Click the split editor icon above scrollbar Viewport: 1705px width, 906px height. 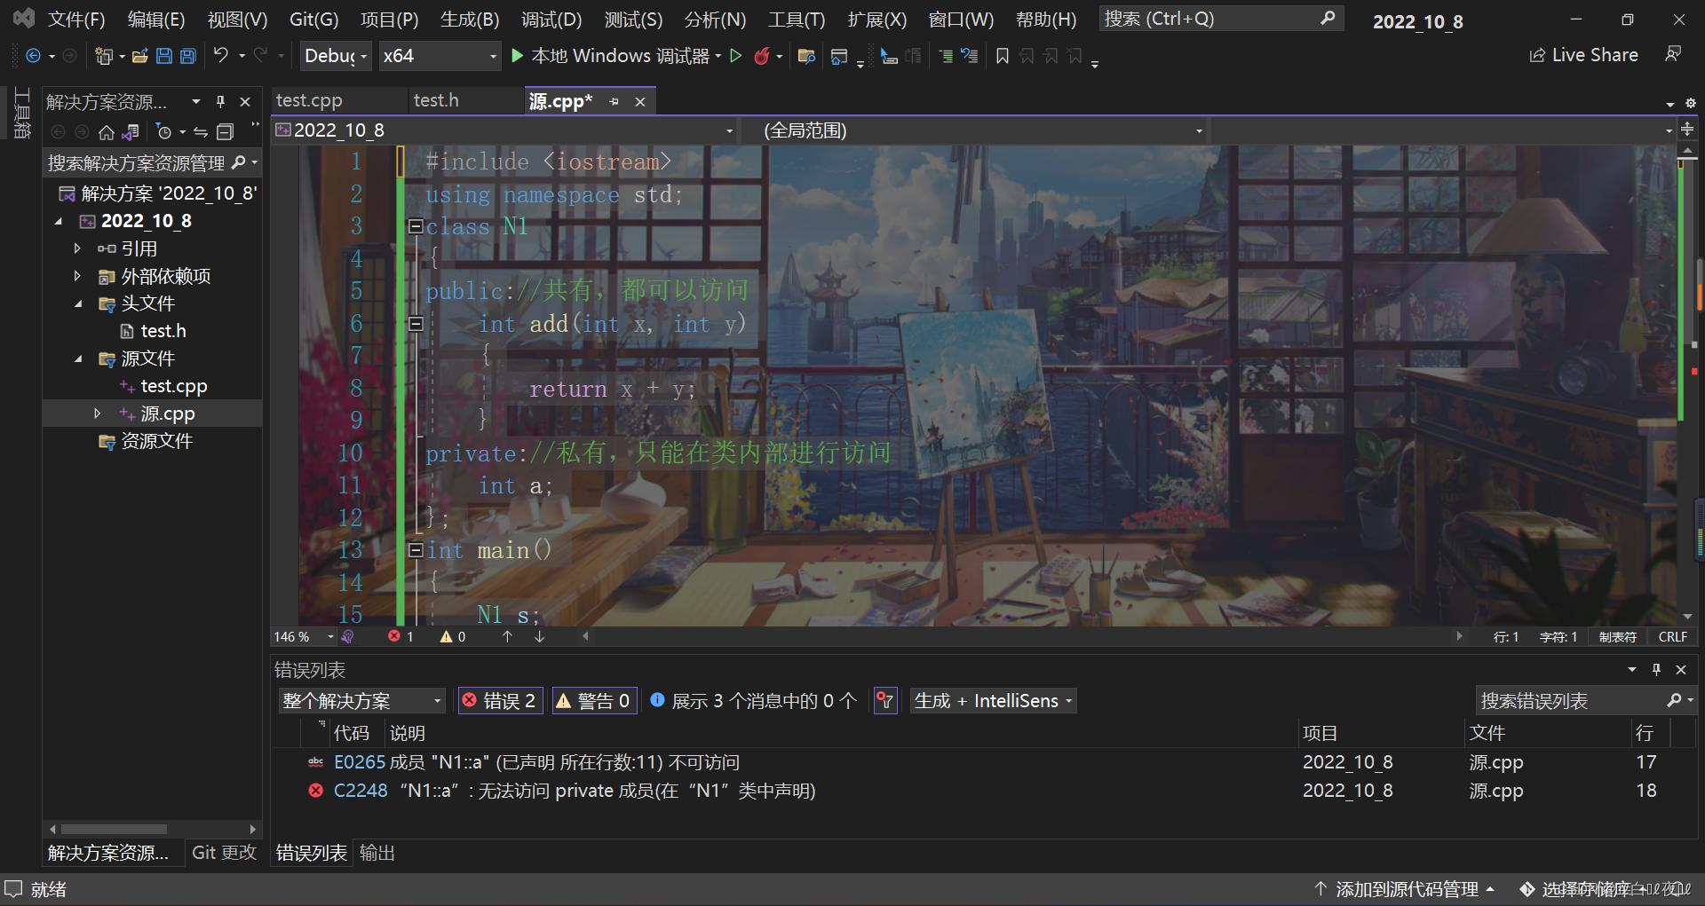coord(1687,130)
